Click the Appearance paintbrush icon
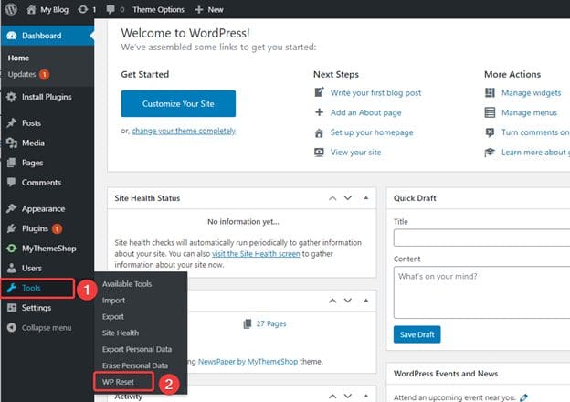This screenshot has height=402, width=570. coord(11,208)
